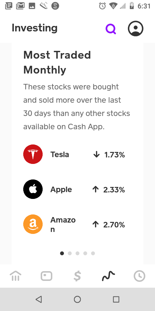Go to the last carousel dot

(x=93, y=253)
